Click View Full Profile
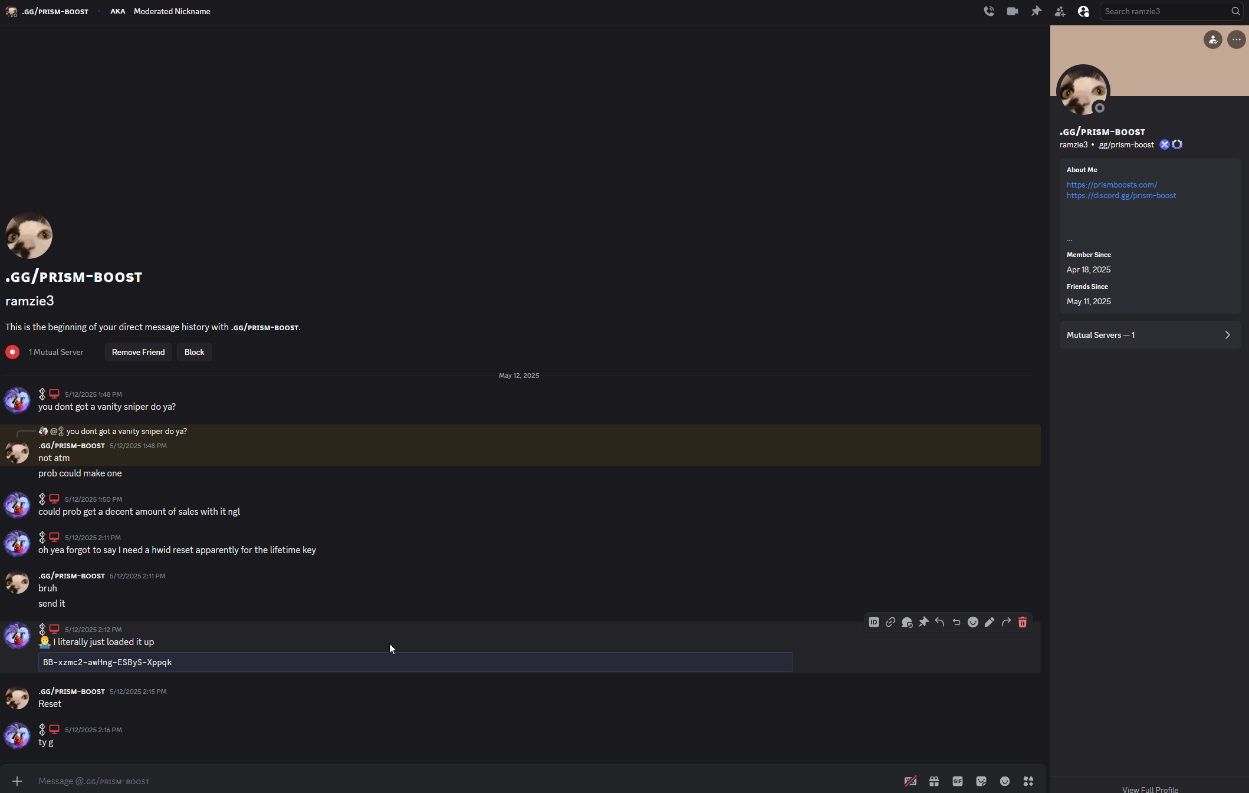1249x793 pixels. 1150,789
